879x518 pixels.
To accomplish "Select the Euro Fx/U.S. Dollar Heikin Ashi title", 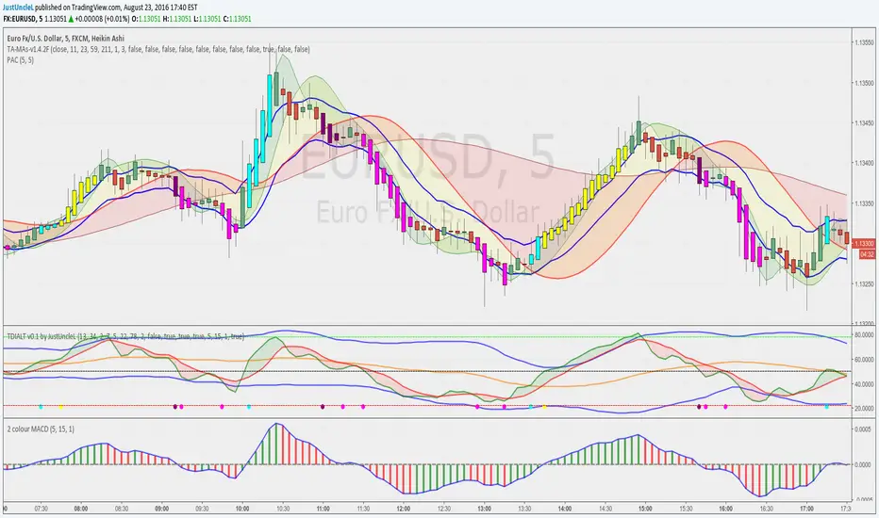I will click(x=66, y=38).
